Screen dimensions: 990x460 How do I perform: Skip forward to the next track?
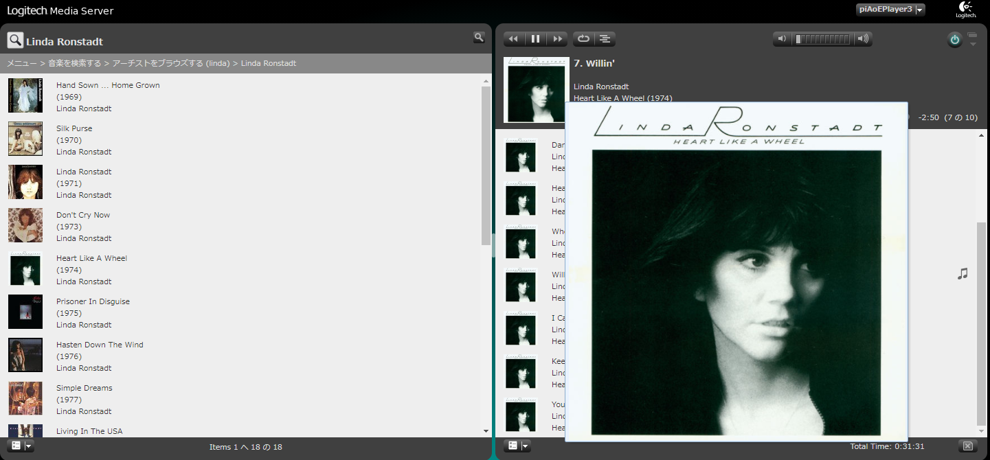(559, 39)
